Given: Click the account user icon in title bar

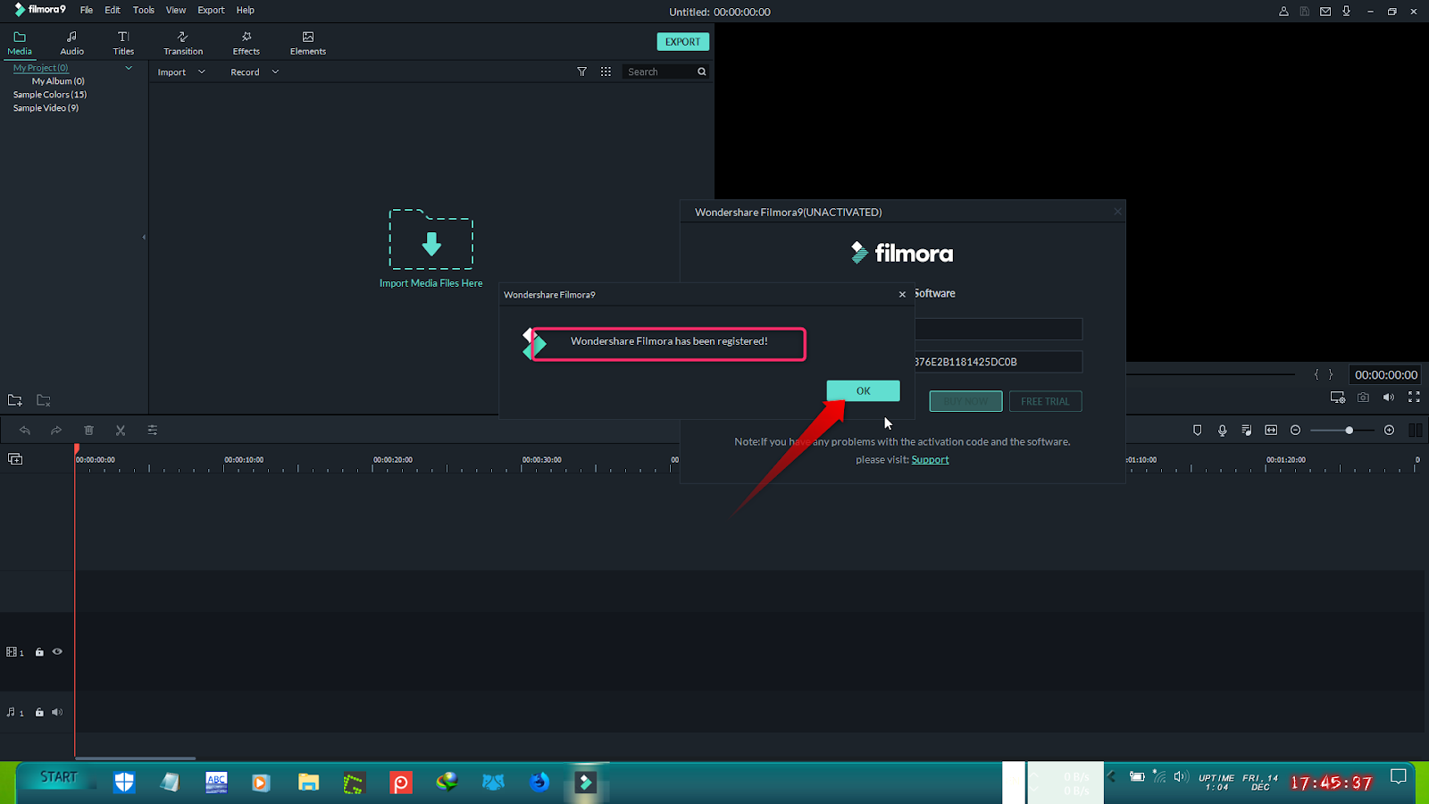Looking at the screenshot, I should click(x=1283, y=12).
